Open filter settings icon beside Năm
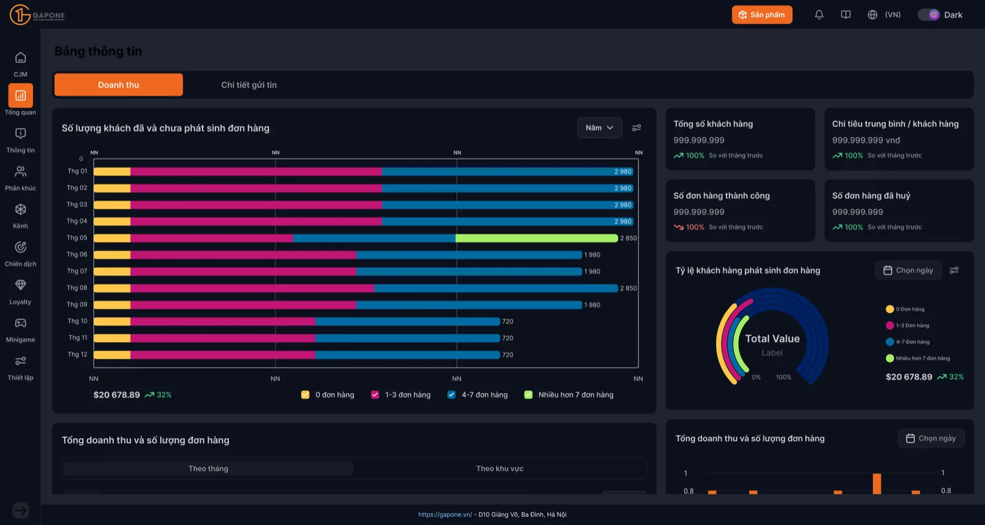This screenshot has width=985, height=525. coord(637,128)
